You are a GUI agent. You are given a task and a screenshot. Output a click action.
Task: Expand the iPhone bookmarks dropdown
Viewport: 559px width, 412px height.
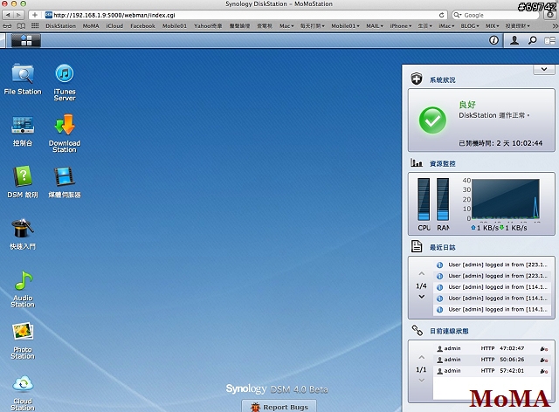[400, 25]
